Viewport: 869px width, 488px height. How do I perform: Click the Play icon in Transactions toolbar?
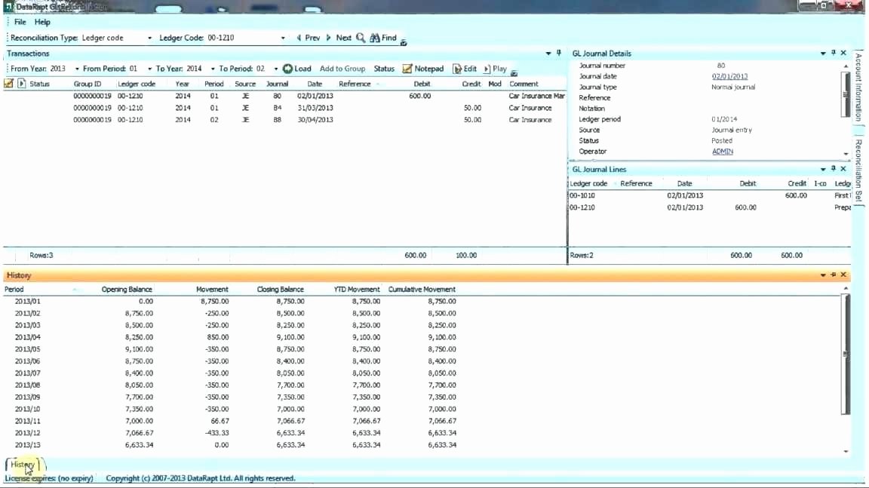coord(487,69)
